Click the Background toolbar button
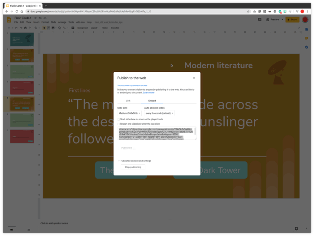314x236 pixels. (83, 28)
